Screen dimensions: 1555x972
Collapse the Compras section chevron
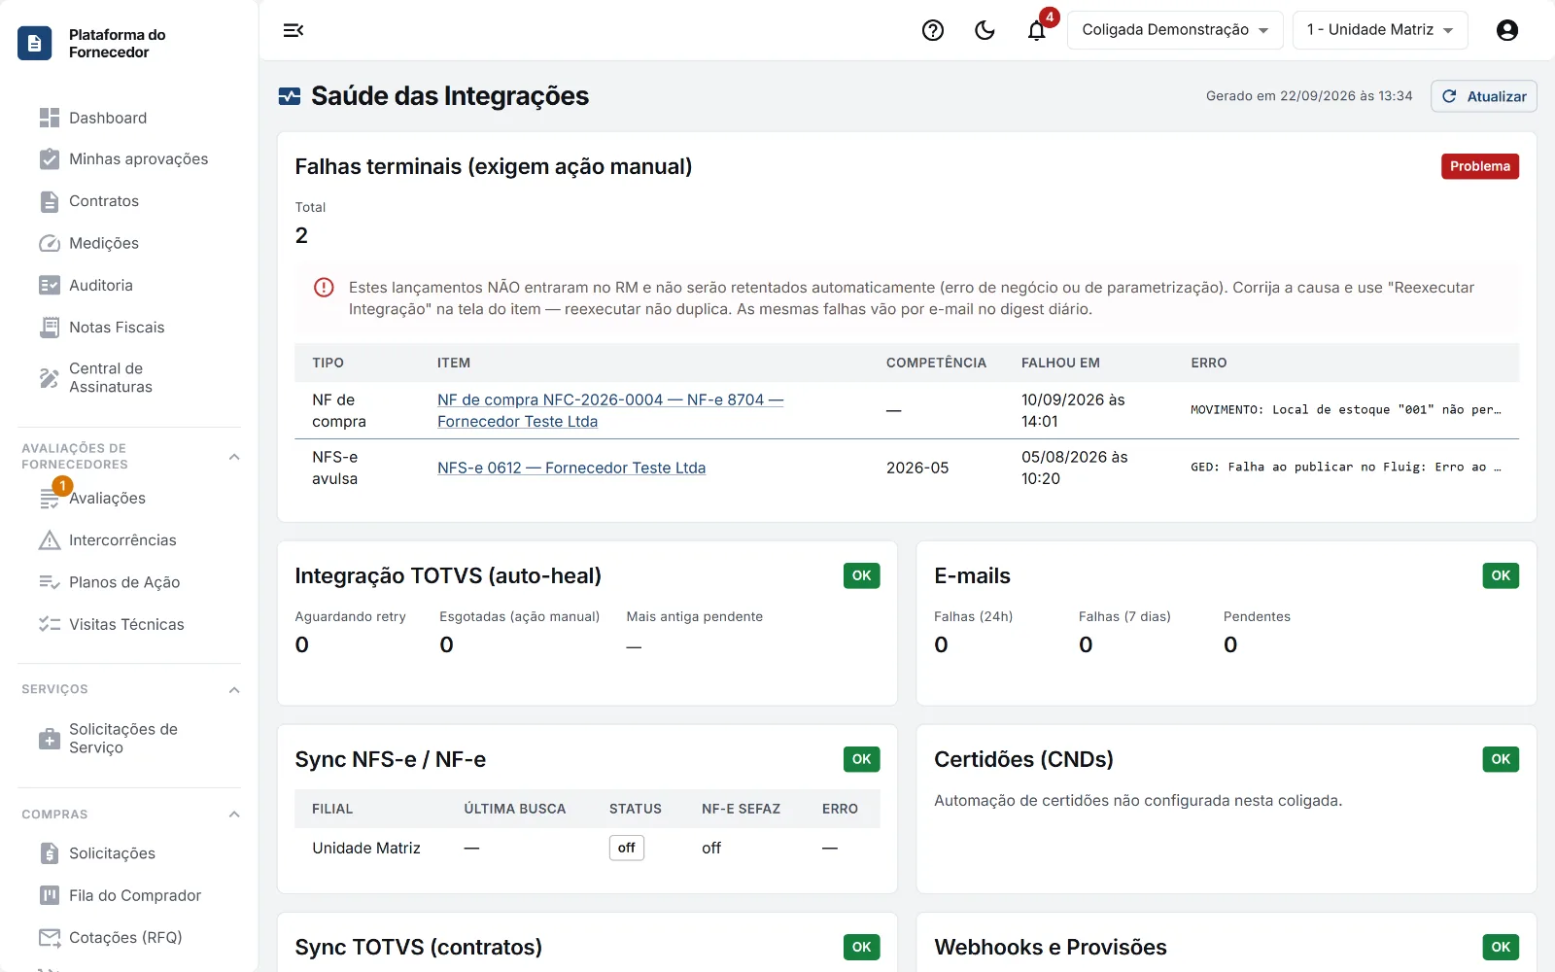pyautogui.click(x=234, y=815)
